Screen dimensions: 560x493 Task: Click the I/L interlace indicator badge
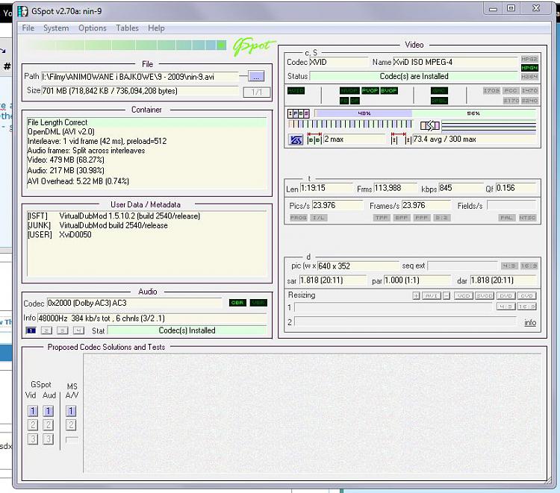point(319,218)
